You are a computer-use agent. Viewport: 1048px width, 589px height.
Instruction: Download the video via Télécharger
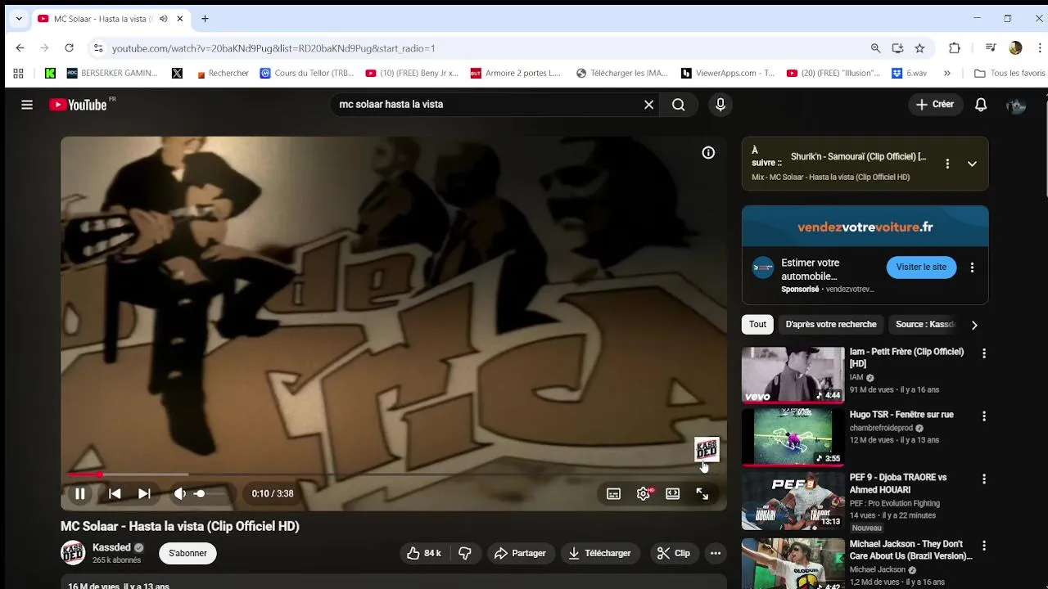[x=599, y=553]
